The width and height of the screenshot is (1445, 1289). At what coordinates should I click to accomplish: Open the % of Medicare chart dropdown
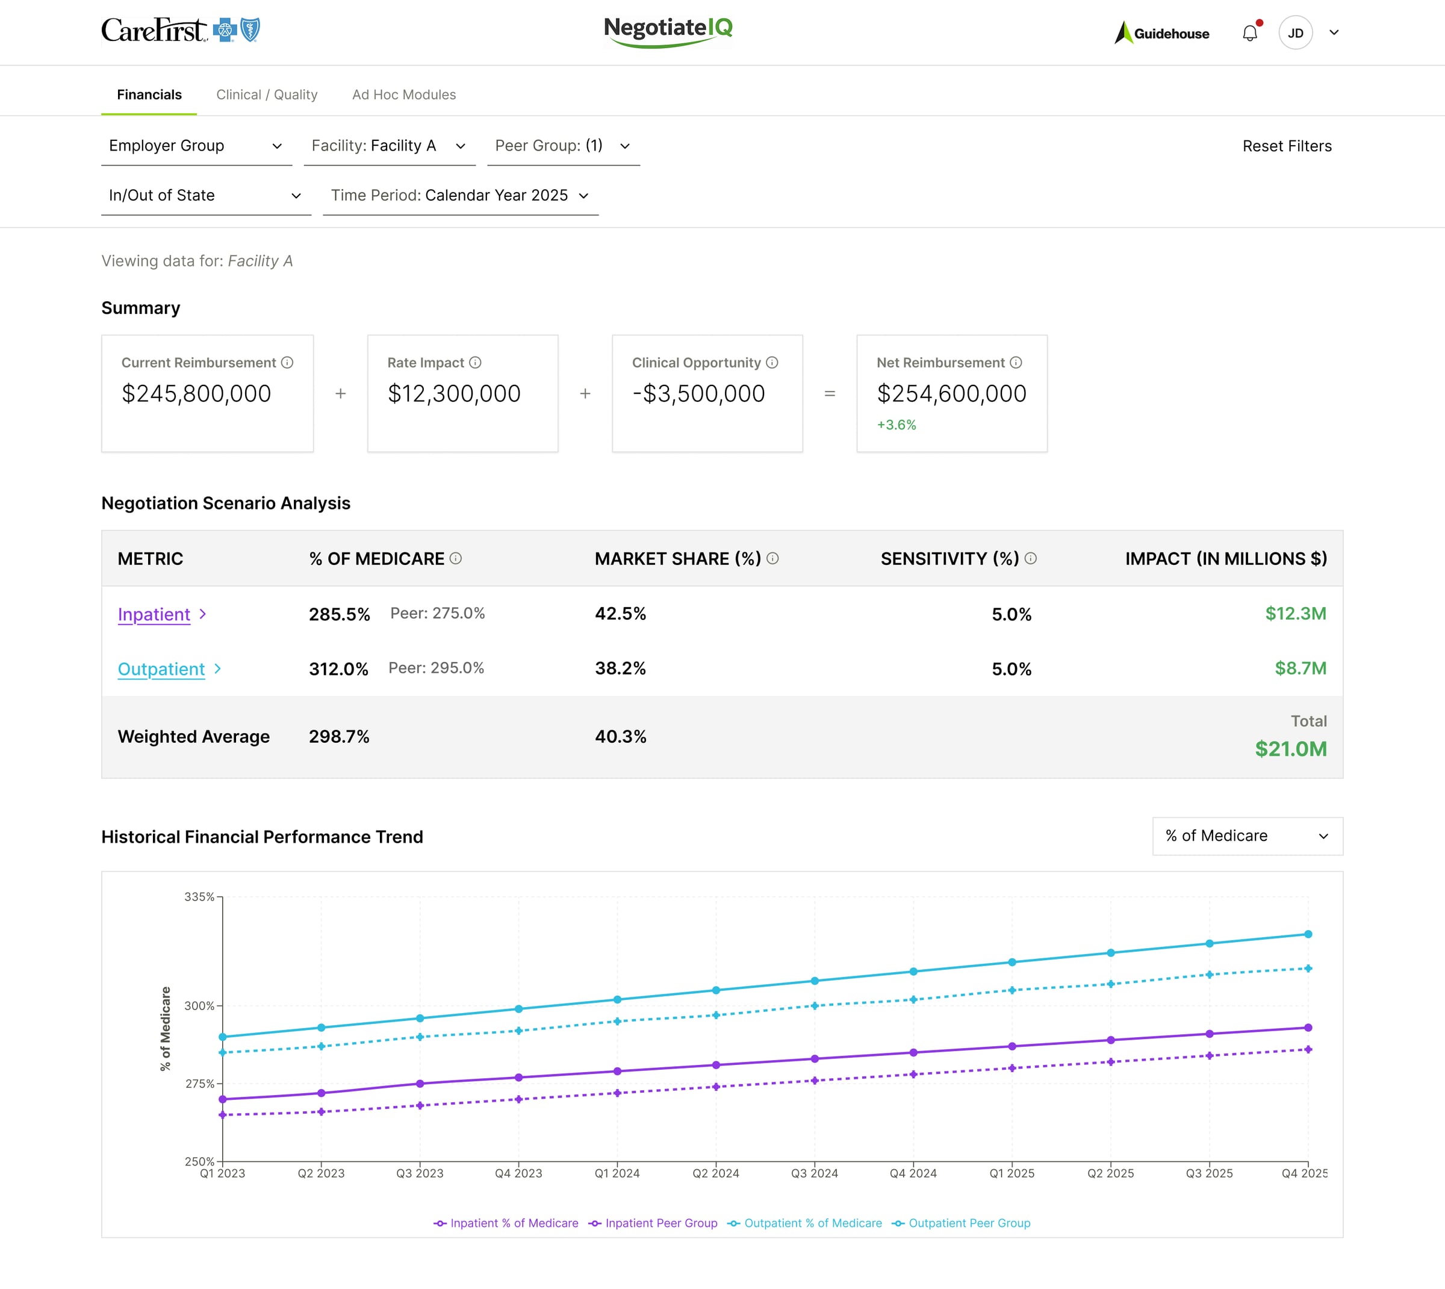(x=1247, y=835)
